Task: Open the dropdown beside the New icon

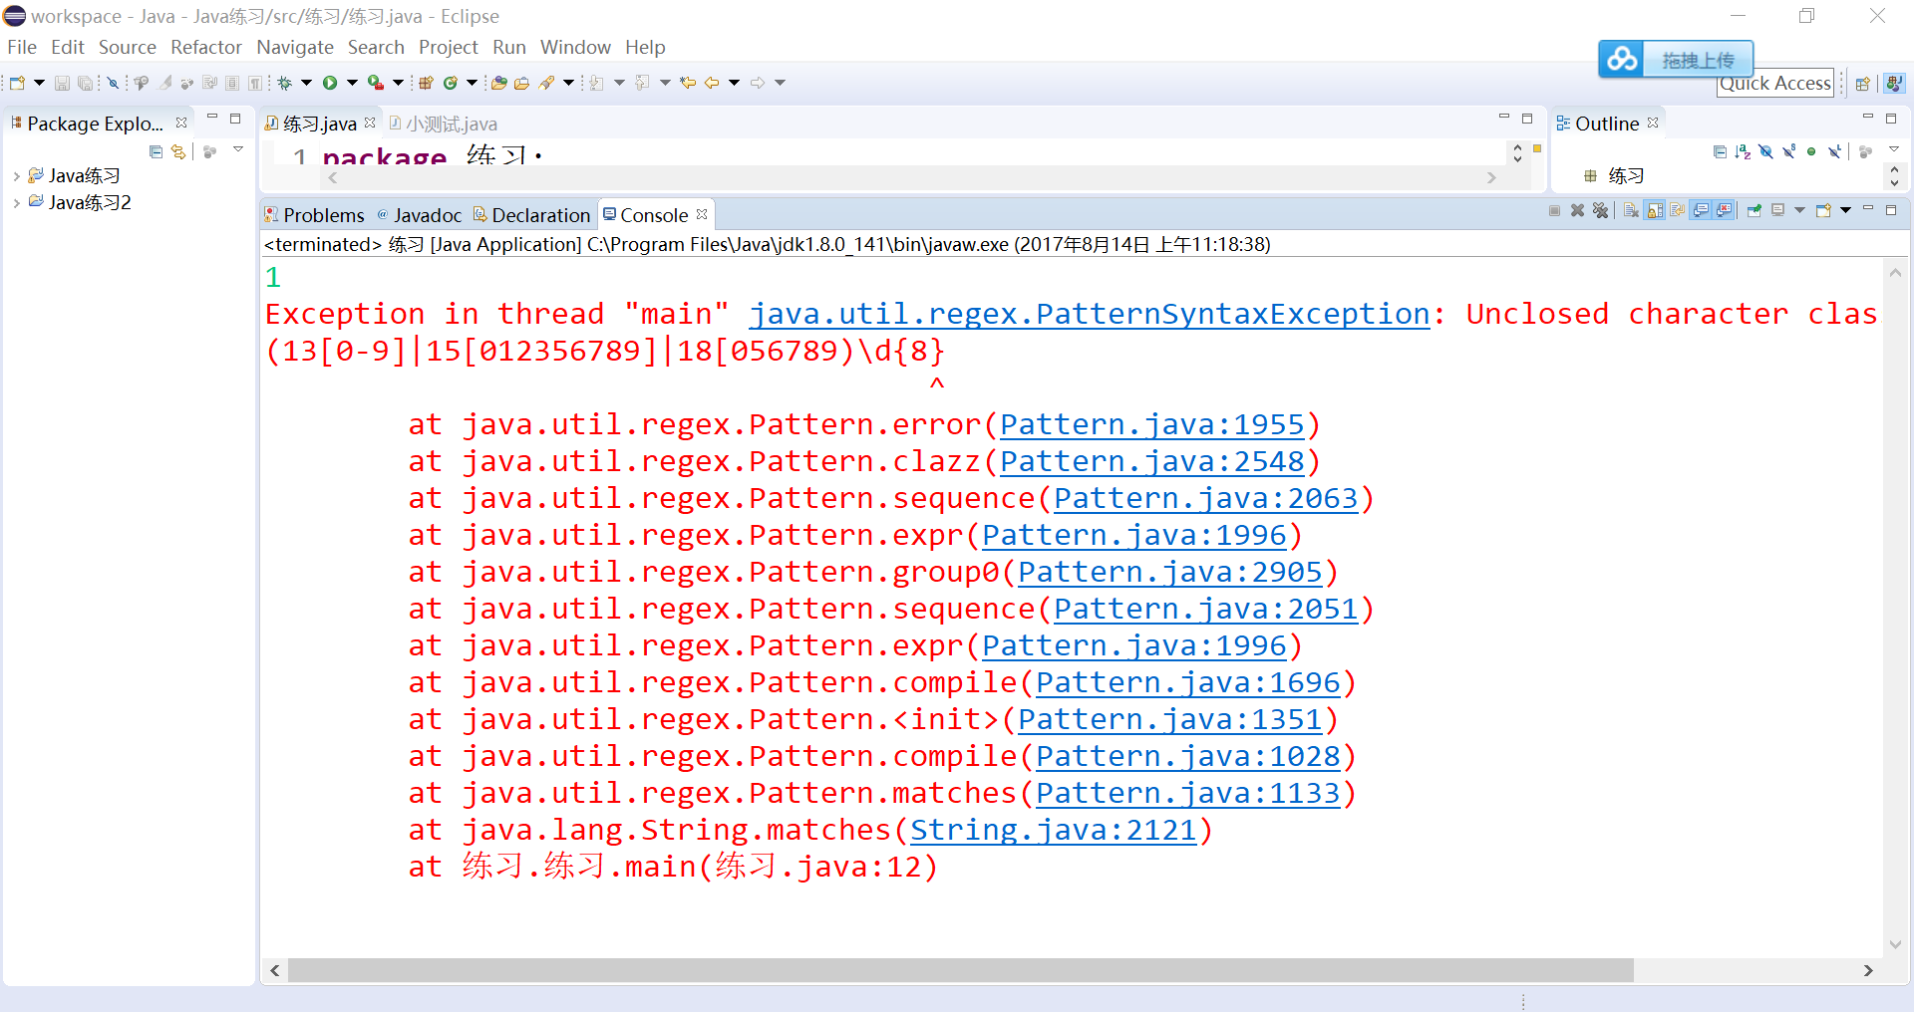Action: [x=39, y=83]
